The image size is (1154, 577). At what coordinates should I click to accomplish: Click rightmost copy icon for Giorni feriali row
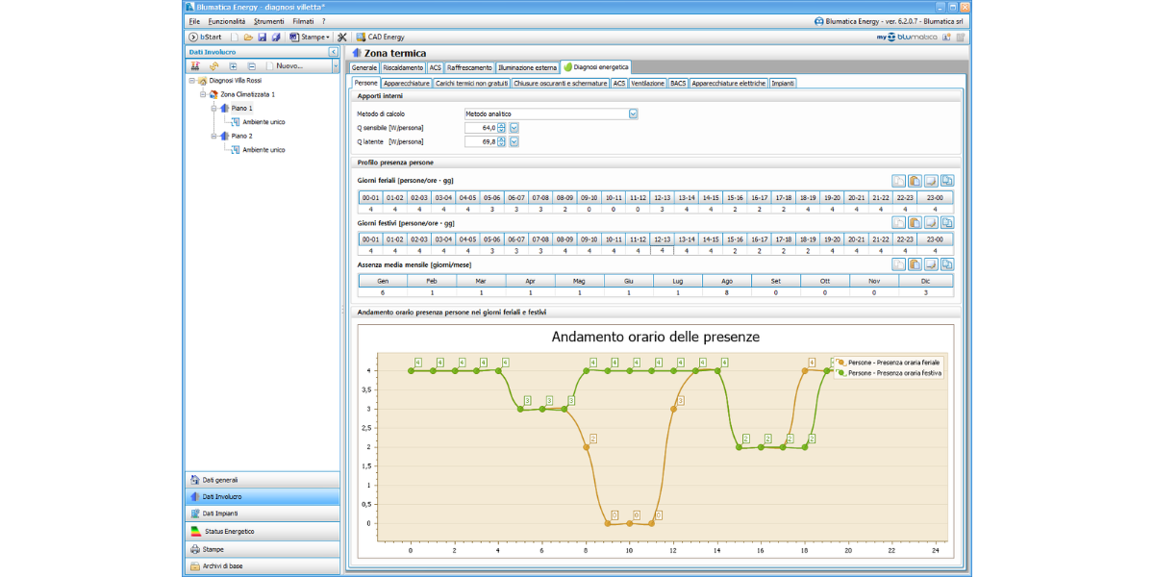[x=947, y=181]
